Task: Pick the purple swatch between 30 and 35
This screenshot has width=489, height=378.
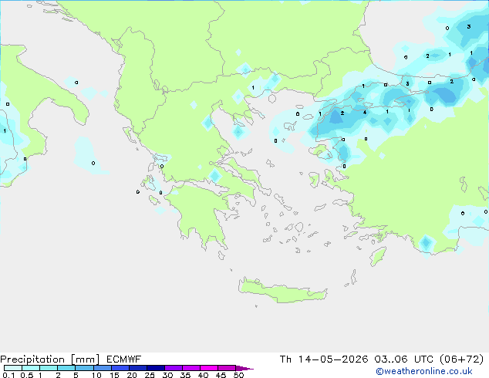Action: (x=173, y=368)
